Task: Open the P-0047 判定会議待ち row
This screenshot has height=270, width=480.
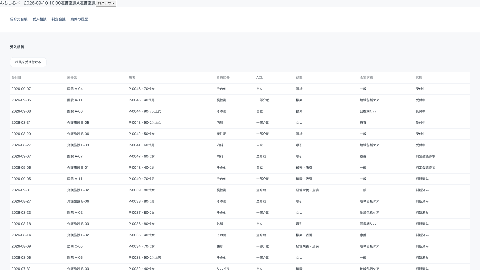Action: [x=240, y=156]
